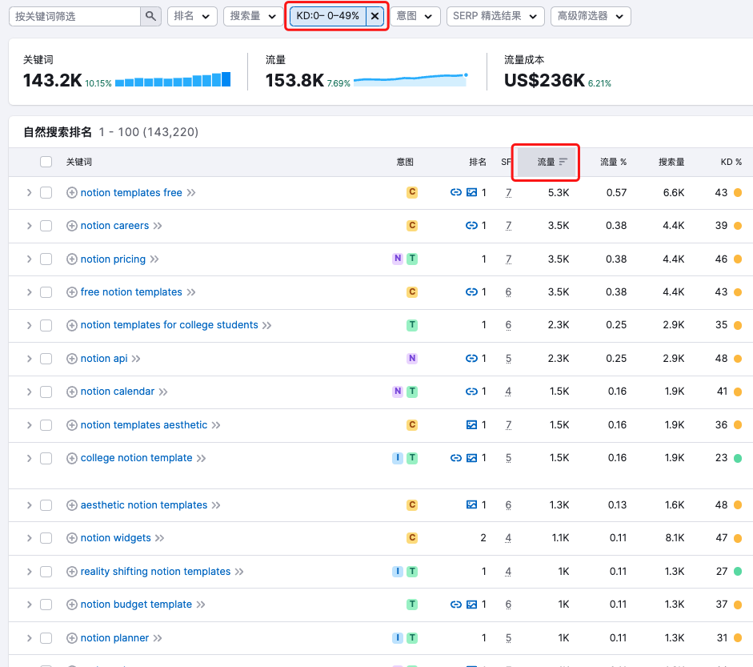This screenshot has height=667, width=753.
Task: Remove the KD 0–49% filter
Action: (x=374, y=16)
